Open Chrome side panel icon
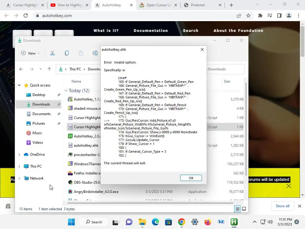The width and height of the screenshot is (305, 229). (279, 16)
